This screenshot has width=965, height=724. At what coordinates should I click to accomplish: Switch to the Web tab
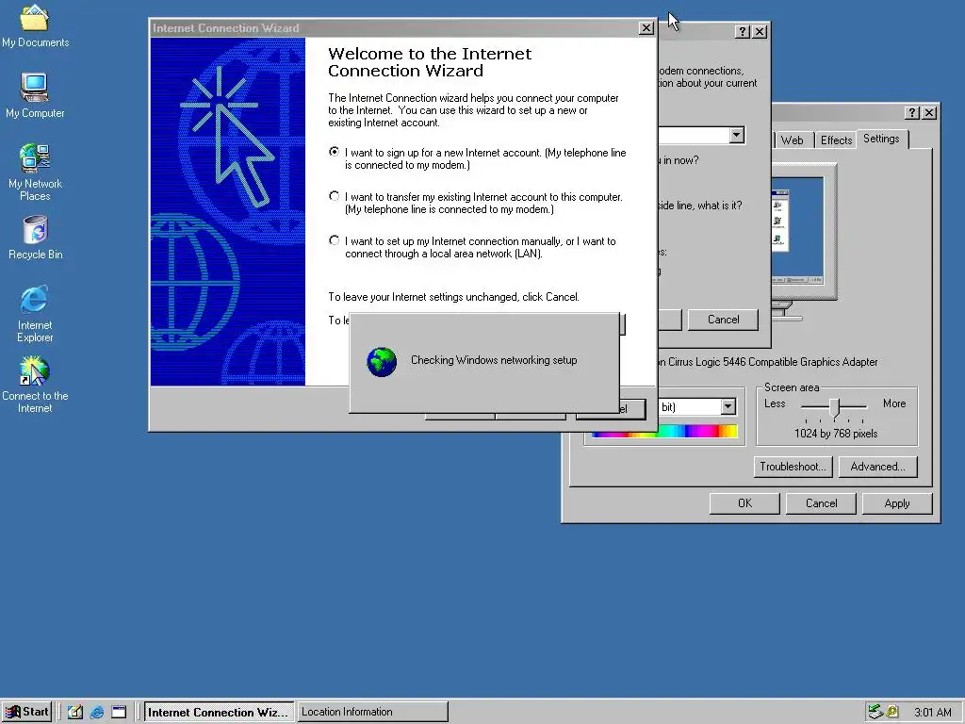(x=792, y=140)
